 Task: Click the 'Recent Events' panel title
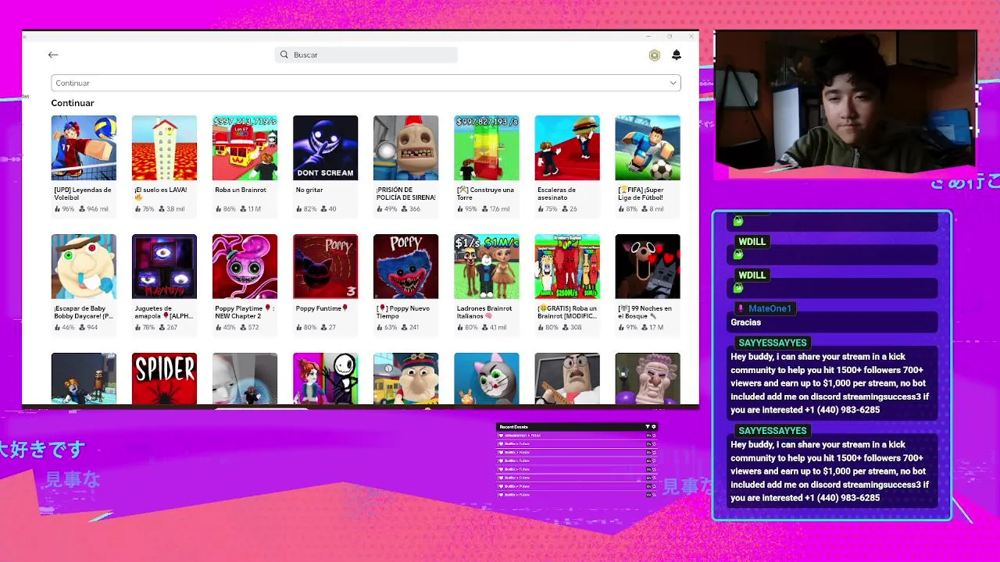(514, 427)
